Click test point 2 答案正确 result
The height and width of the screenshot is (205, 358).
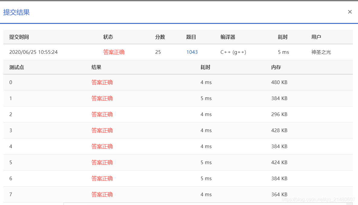click(102, 114)
